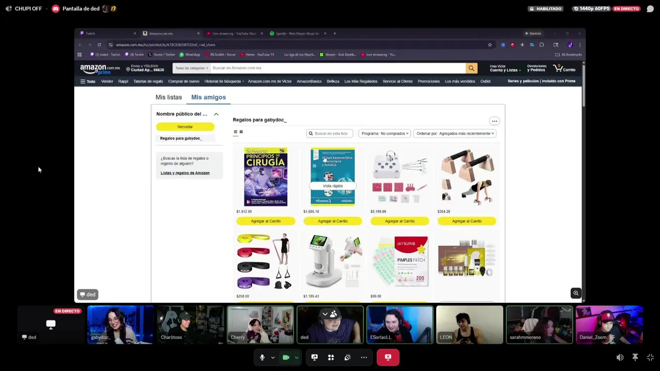
Task: Click WhatsApp bookmark
Action: pyautogui.click(x=190, y=55)
